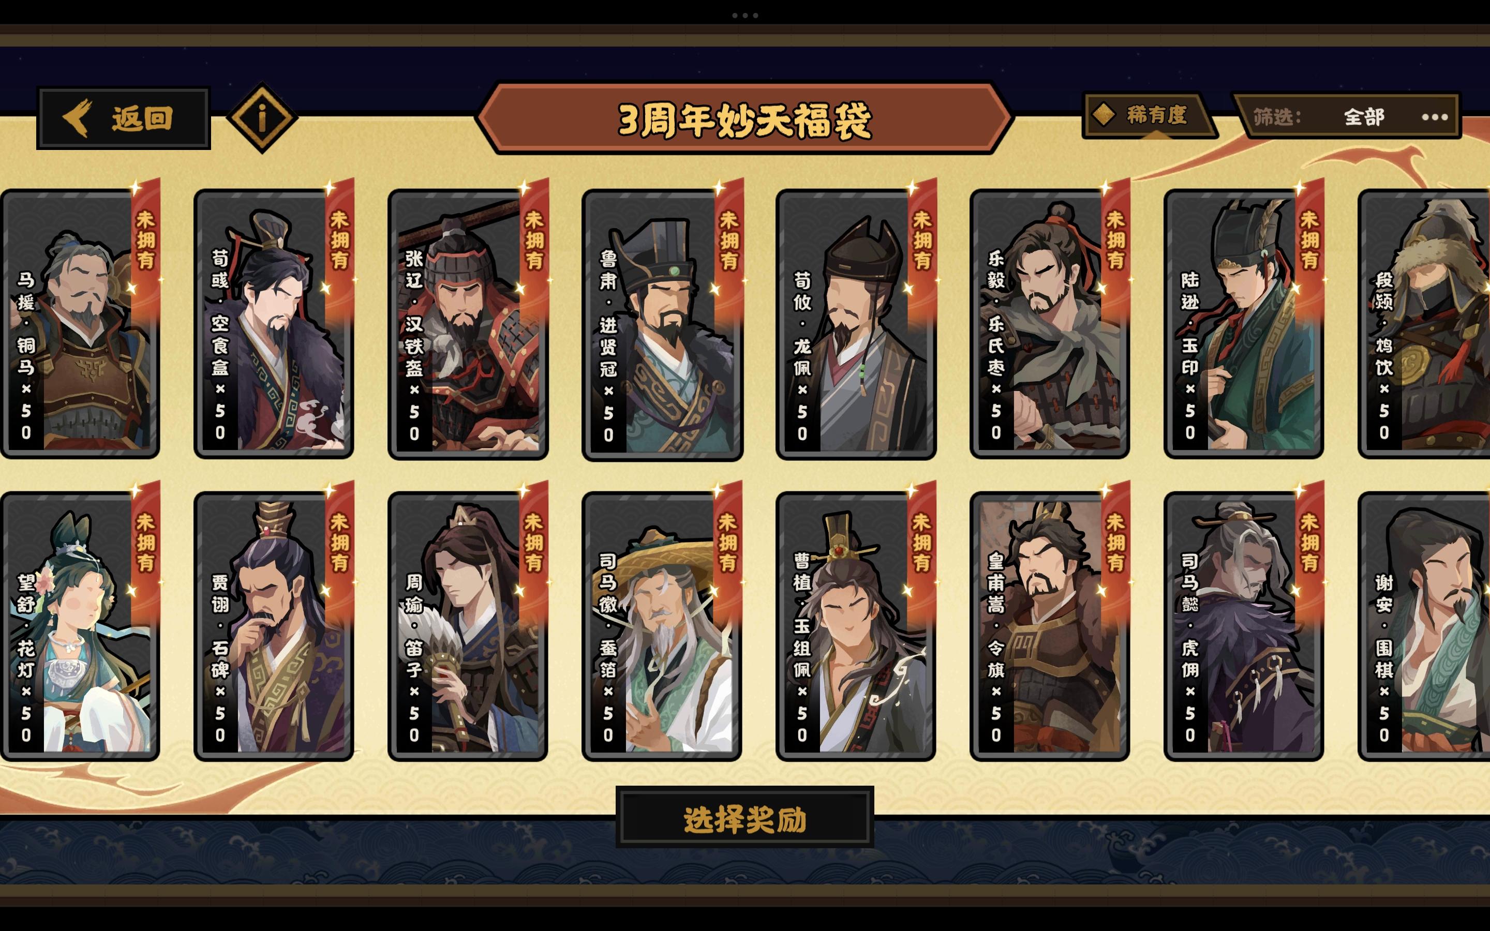Select the 司马徽·蚕箔 card
The height and width of the screenshot is (931, 1490).
[x=662, y=625]
